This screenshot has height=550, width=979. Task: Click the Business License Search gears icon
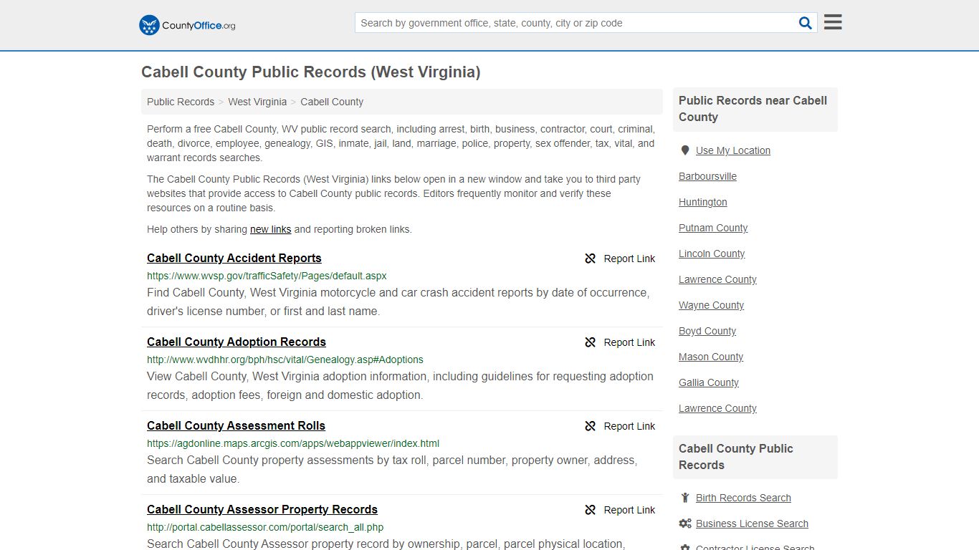[x=685, y=524]
